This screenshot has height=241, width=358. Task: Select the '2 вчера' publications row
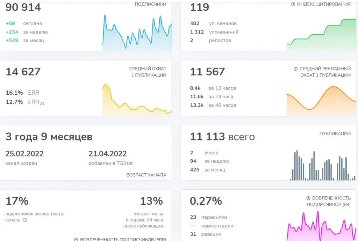pyautogui.click(x=204, y=153)
